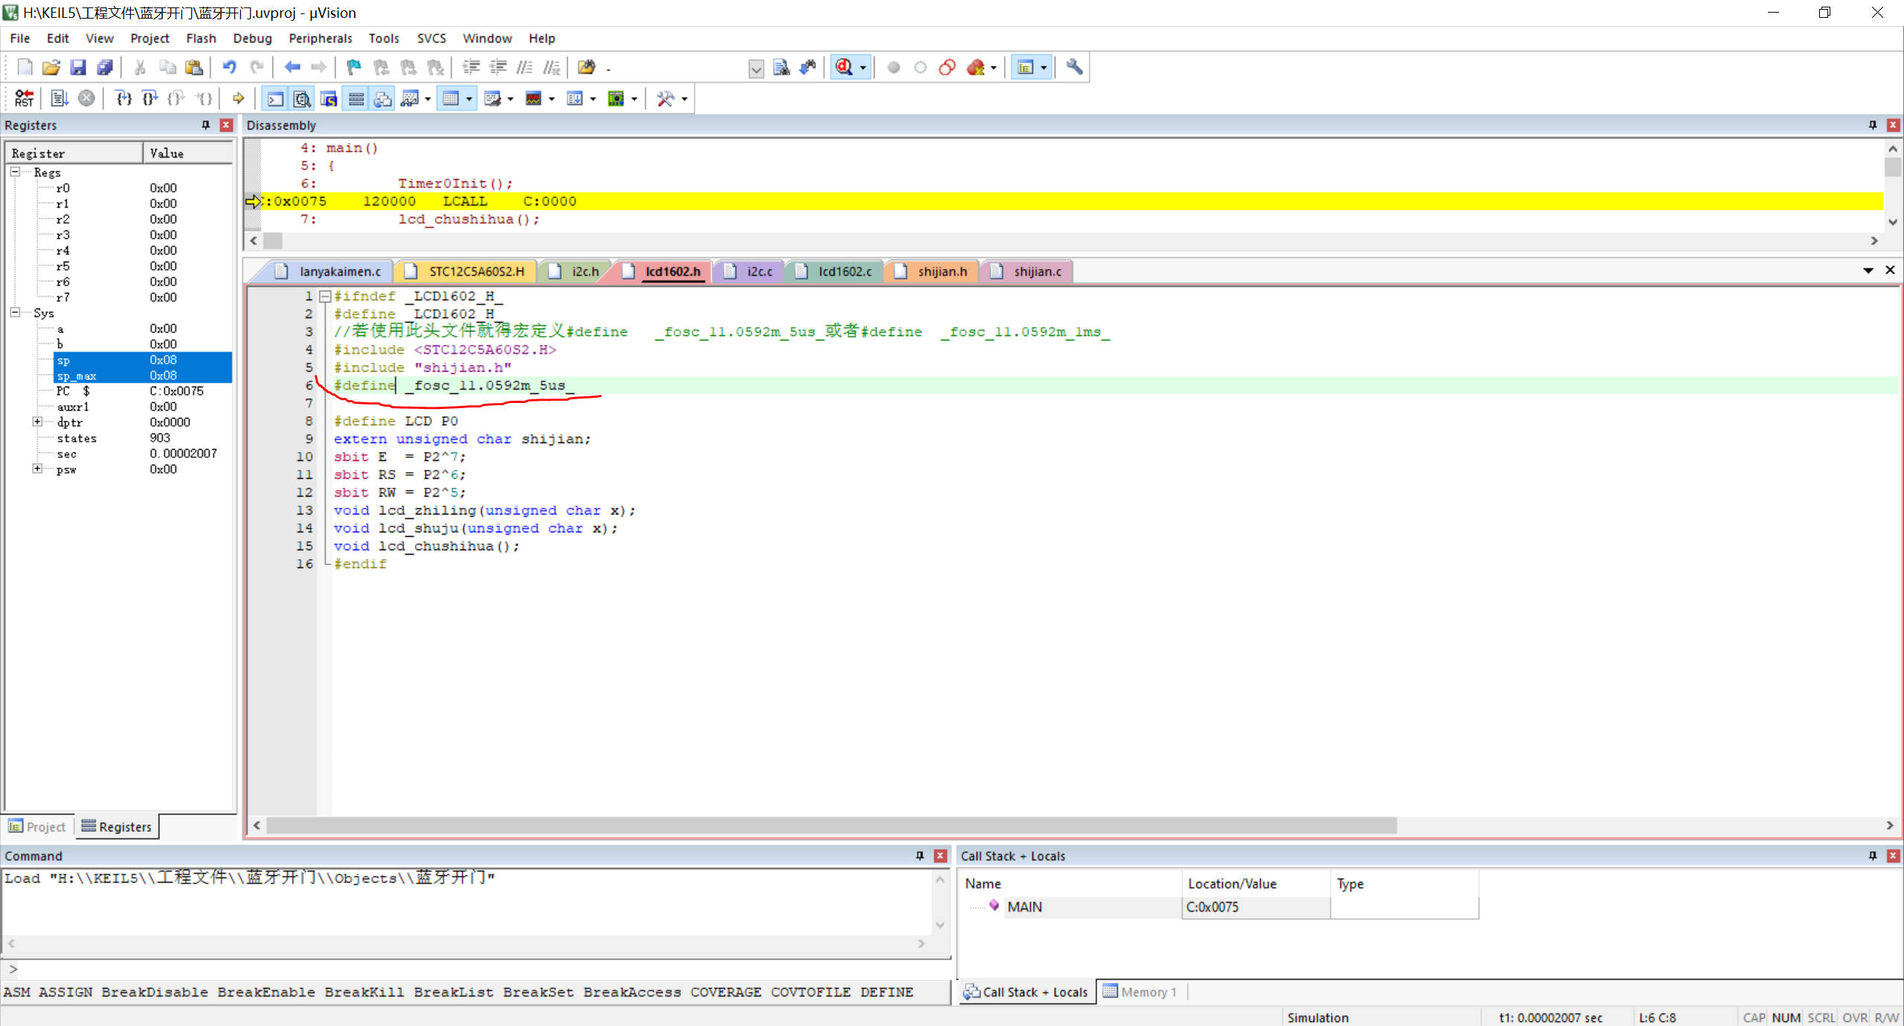Image resolution: width=1904 pixels, height=1026 pixels.
Task: Toggle Command window toolbar icon
Action: [275, 98]
